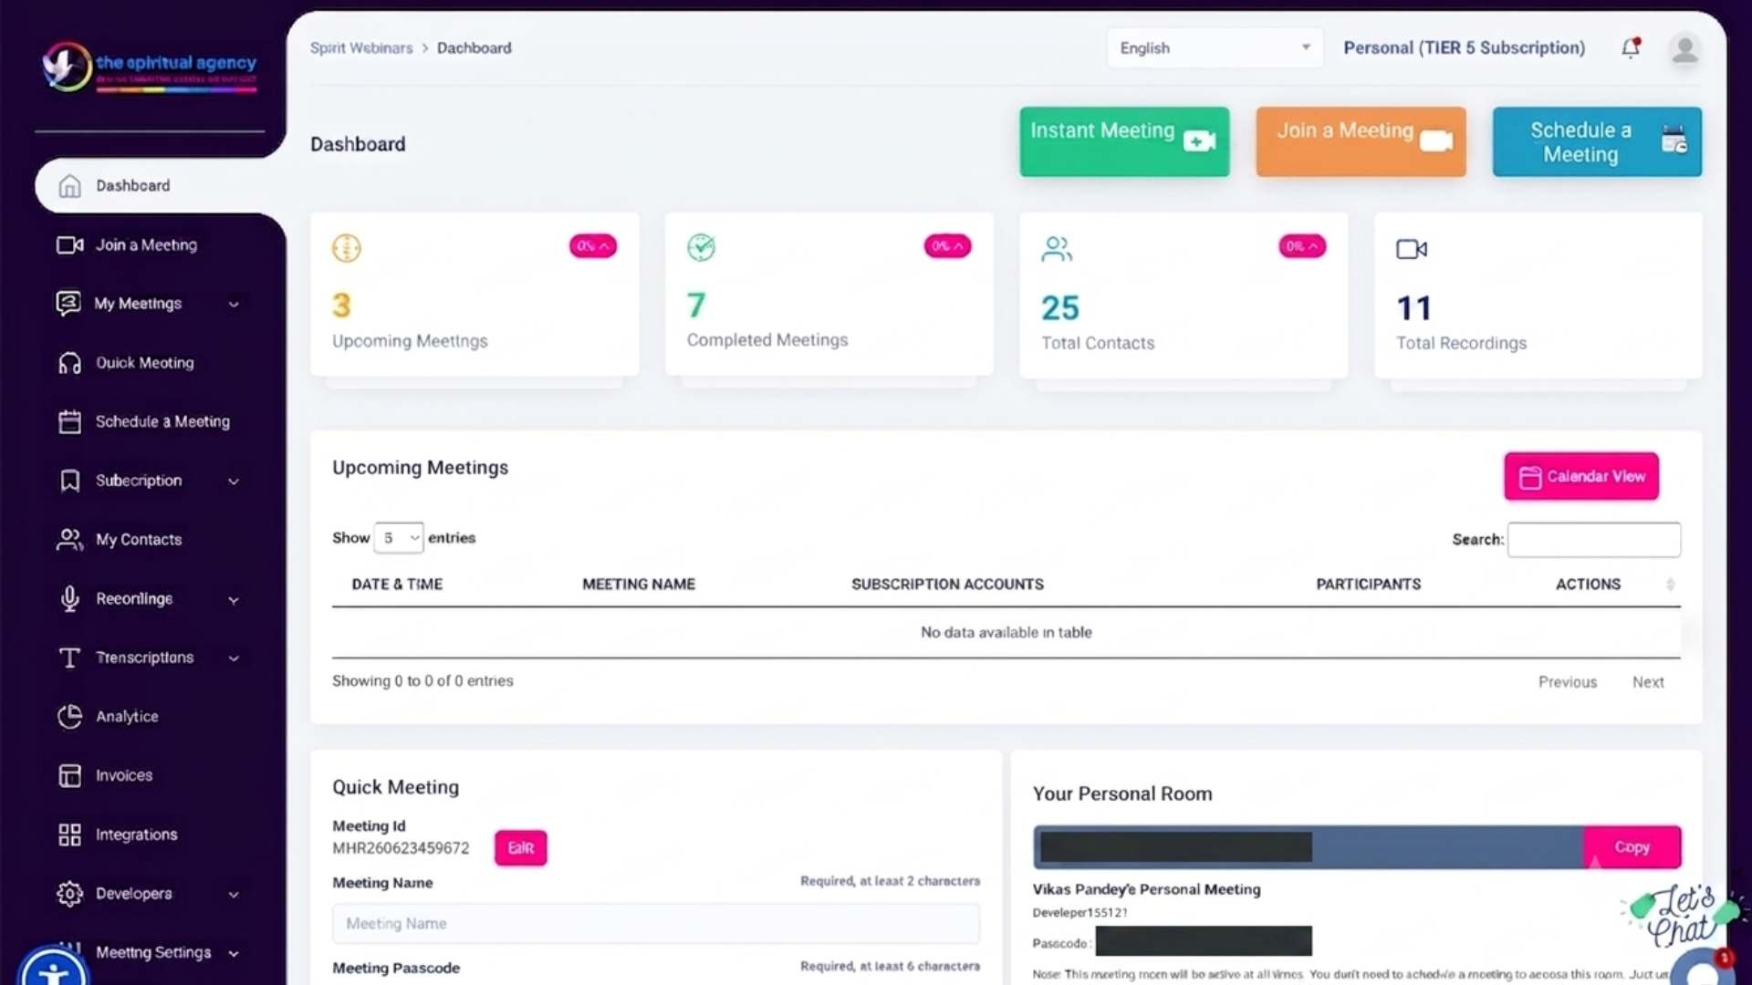This screenshot has height=985, width=1752.
Task: Go to the Previous table page
Action: click(x=1568, y=682)
